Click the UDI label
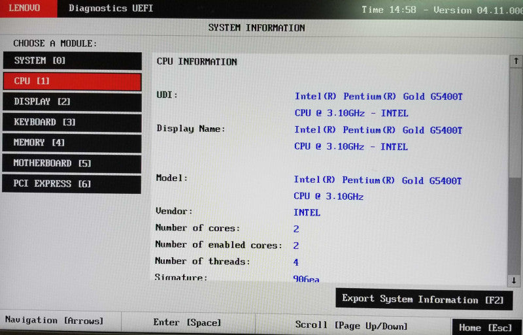This screenshot has height=335, width=523. (x=167, y=95)
